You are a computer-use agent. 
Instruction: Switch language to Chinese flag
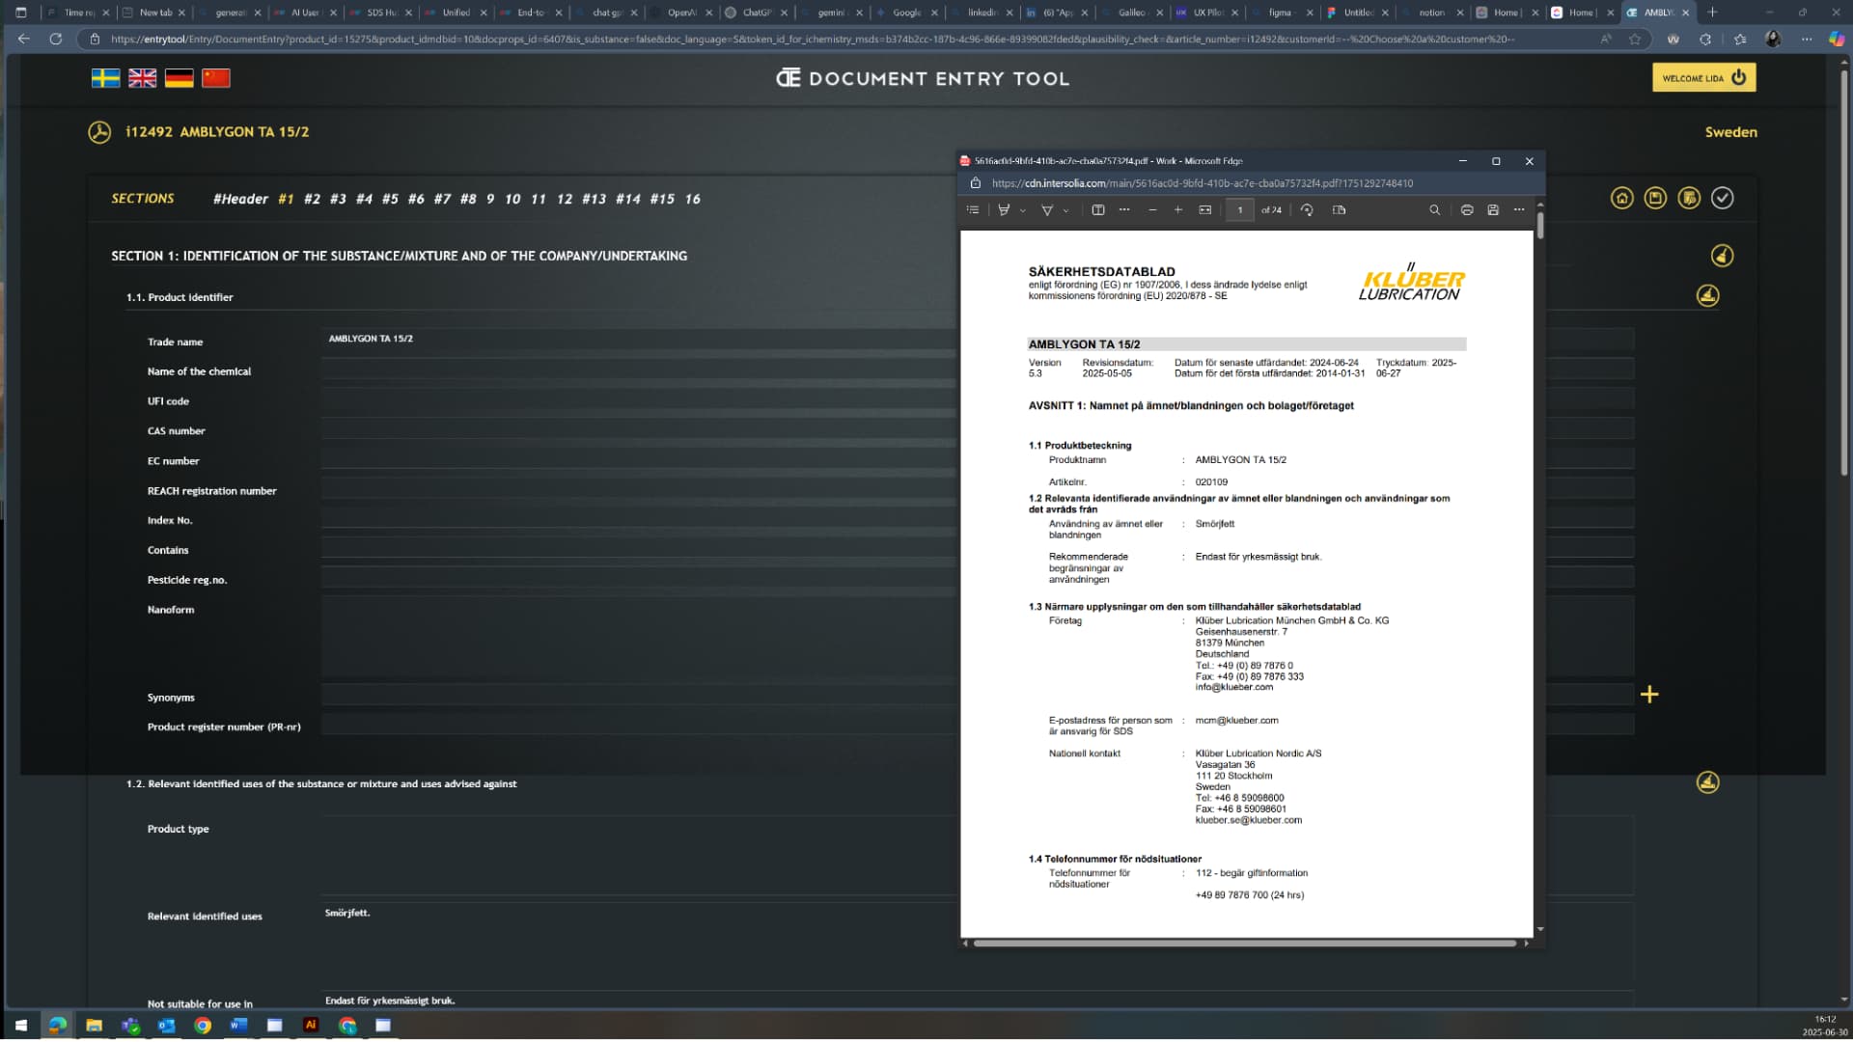click(x=215, y=78)
